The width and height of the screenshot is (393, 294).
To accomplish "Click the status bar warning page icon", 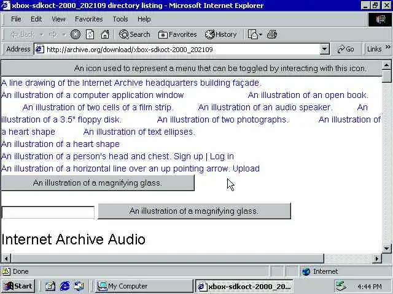I will tap(6, 271).
